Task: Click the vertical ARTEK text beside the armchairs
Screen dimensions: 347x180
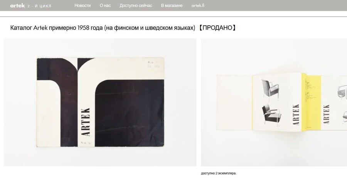Action: pyautogui.click(x=296, y=115)
